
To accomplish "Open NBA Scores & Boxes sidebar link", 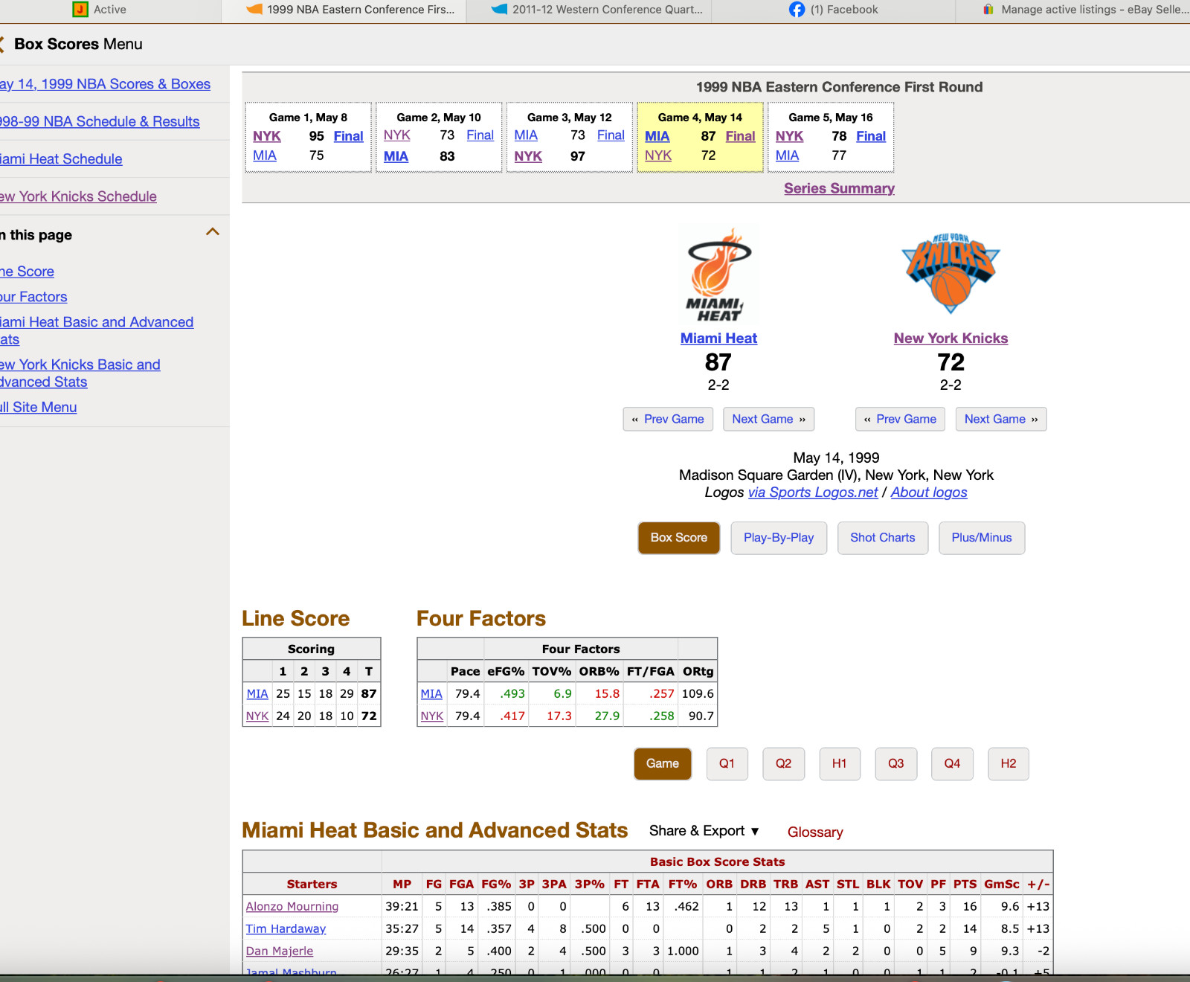I will click(x=105, y=85).
